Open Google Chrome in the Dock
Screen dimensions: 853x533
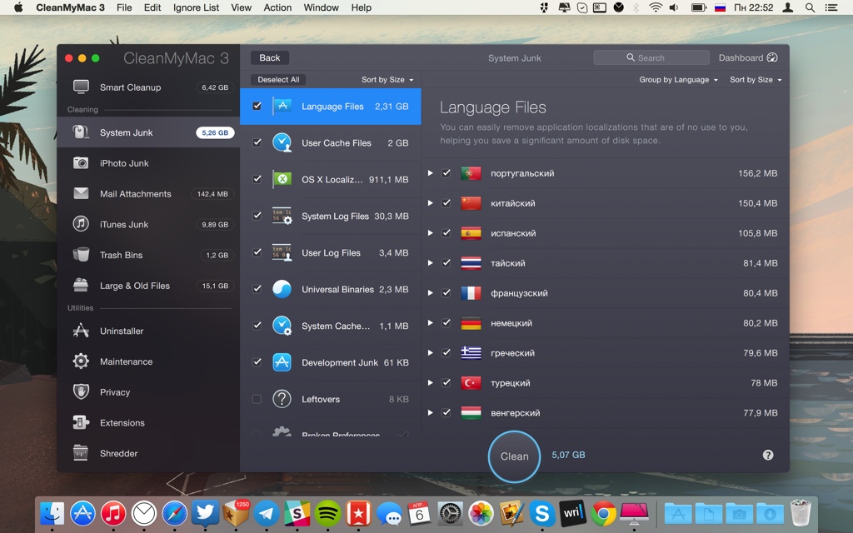(x=604, y=513)
